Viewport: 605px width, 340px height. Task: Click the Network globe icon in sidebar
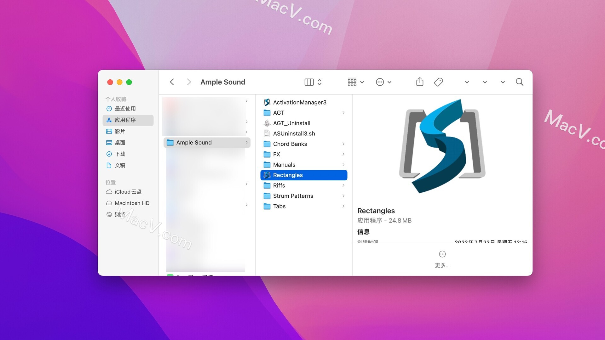(x=109, y=214)
